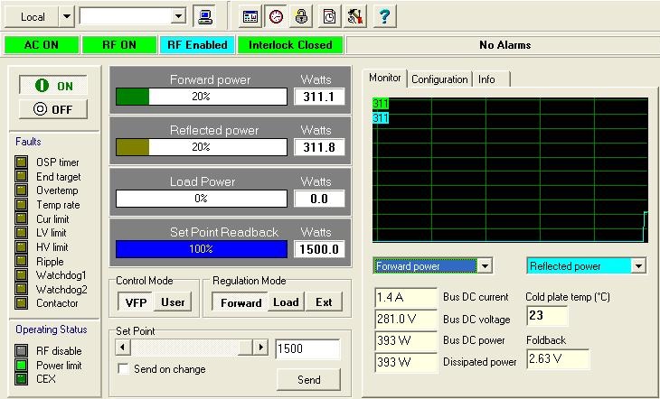
Task: Switch output off with the OFF button
Action: (x=53, y=109)
